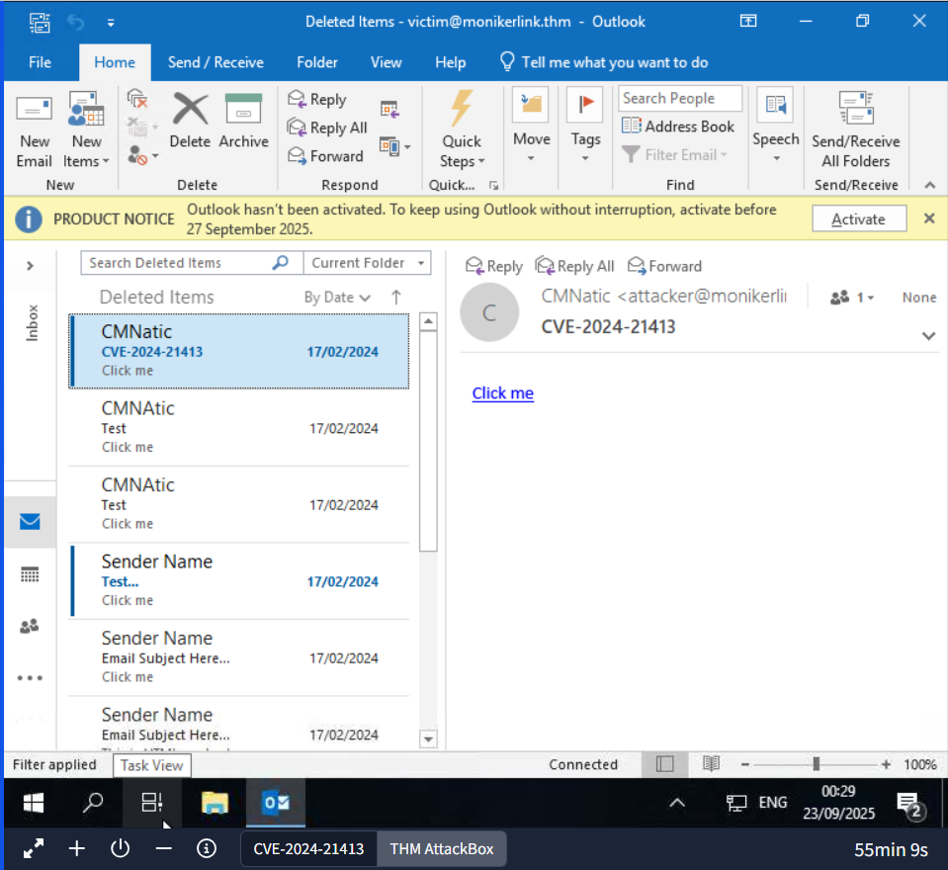Screen dimensions: 948x870
Task: Focus the Search People field
Action: [x=679, y=98]
